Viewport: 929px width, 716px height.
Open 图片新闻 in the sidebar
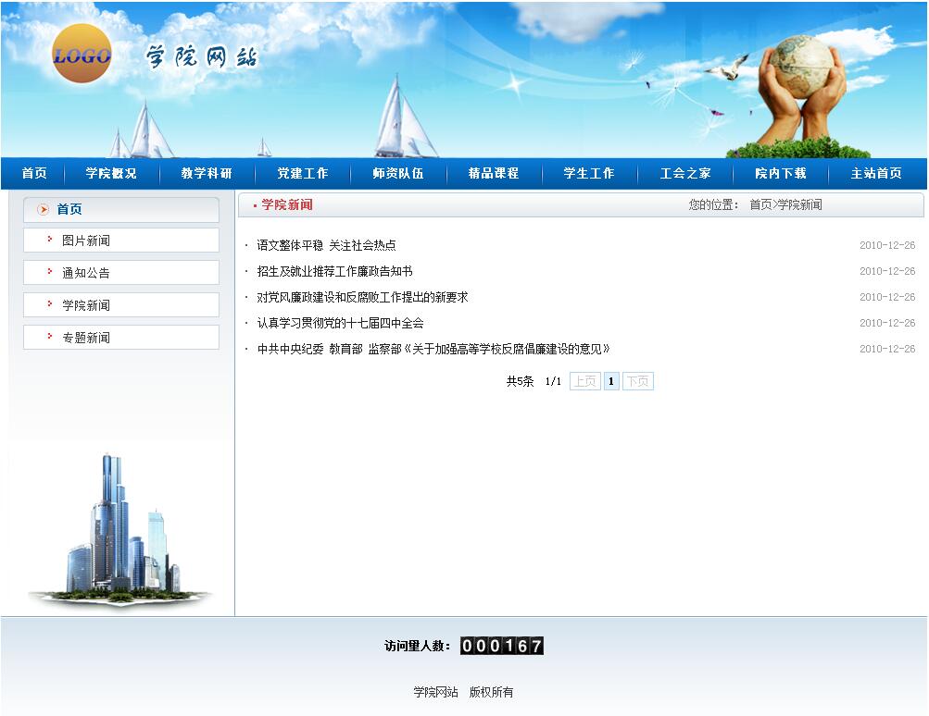tap(120, 241)
